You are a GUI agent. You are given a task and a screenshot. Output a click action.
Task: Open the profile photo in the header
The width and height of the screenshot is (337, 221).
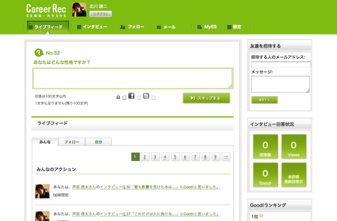[x=79, y=10]
